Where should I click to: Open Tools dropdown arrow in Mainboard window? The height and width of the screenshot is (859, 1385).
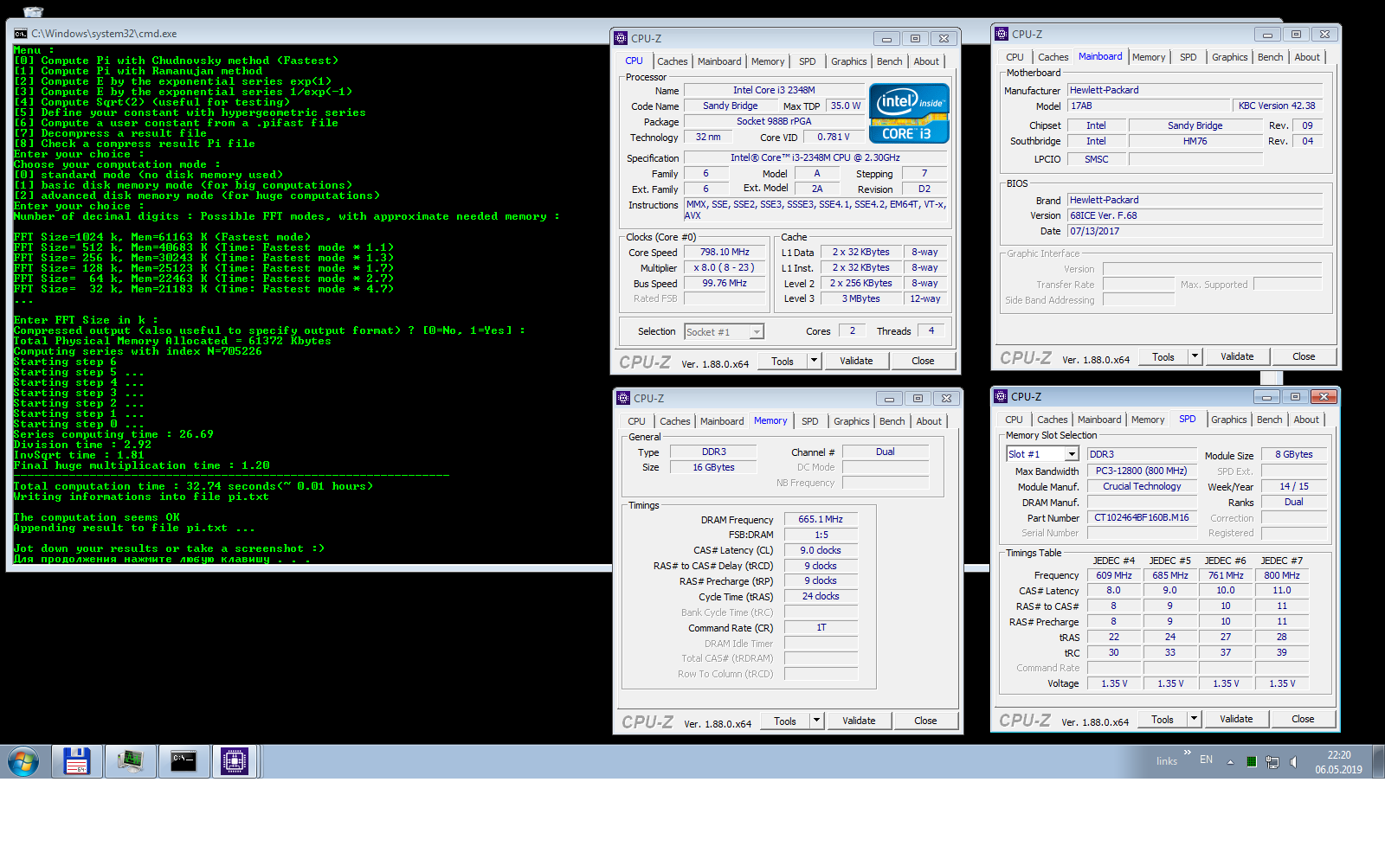pyautogui.click(x=1195, y=356)
